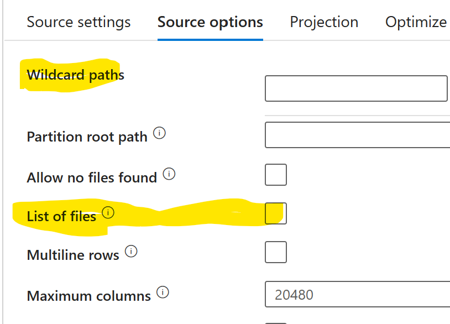
Task: Enable the Allow no files found checkbox
Action: [x=275, y=174]
